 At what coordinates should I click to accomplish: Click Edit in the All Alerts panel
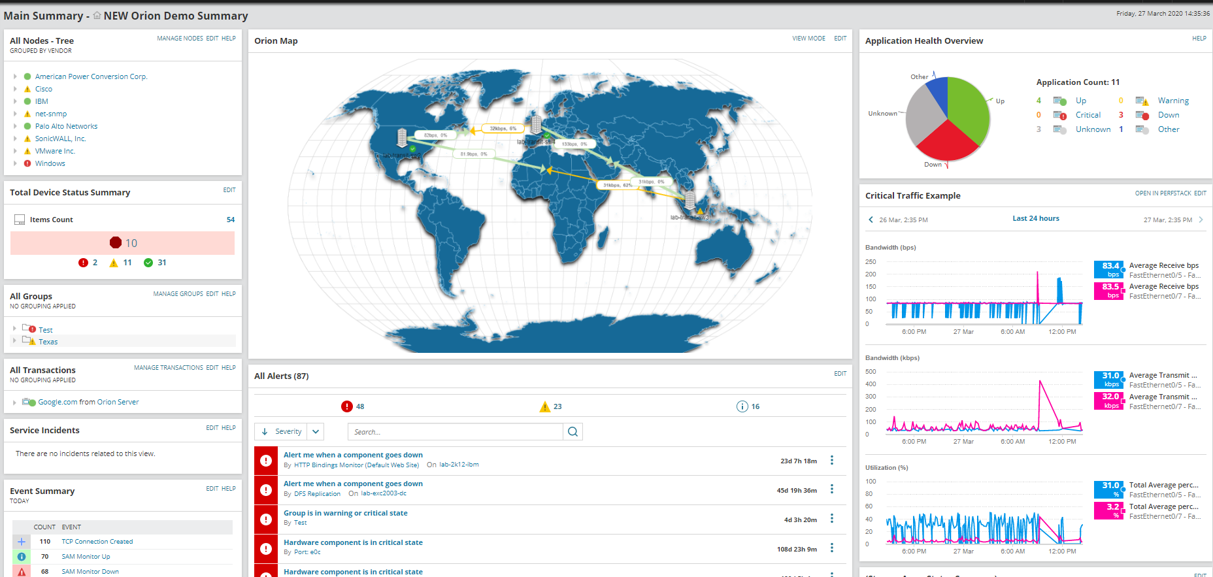[x=840, y=374]
